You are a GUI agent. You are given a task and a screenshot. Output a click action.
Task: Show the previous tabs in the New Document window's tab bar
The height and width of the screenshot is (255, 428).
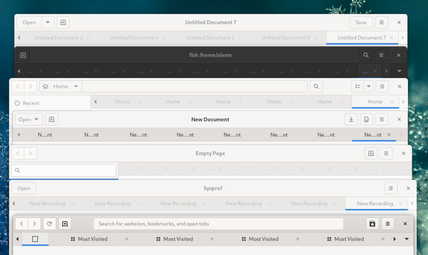(18, 135)
